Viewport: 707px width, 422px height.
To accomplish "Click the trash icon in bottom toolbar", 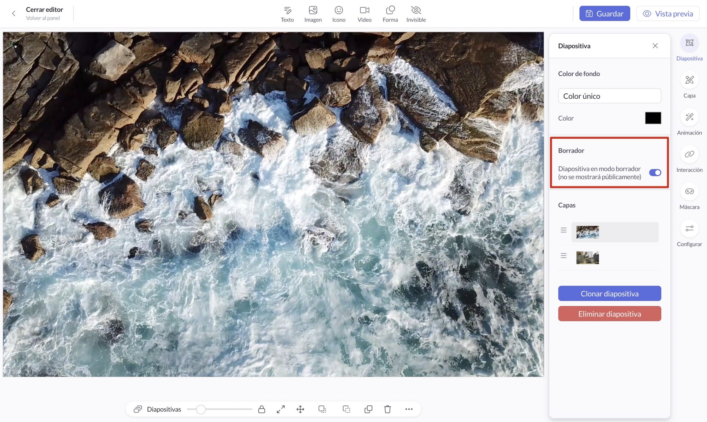I will [x=387, y=409].
